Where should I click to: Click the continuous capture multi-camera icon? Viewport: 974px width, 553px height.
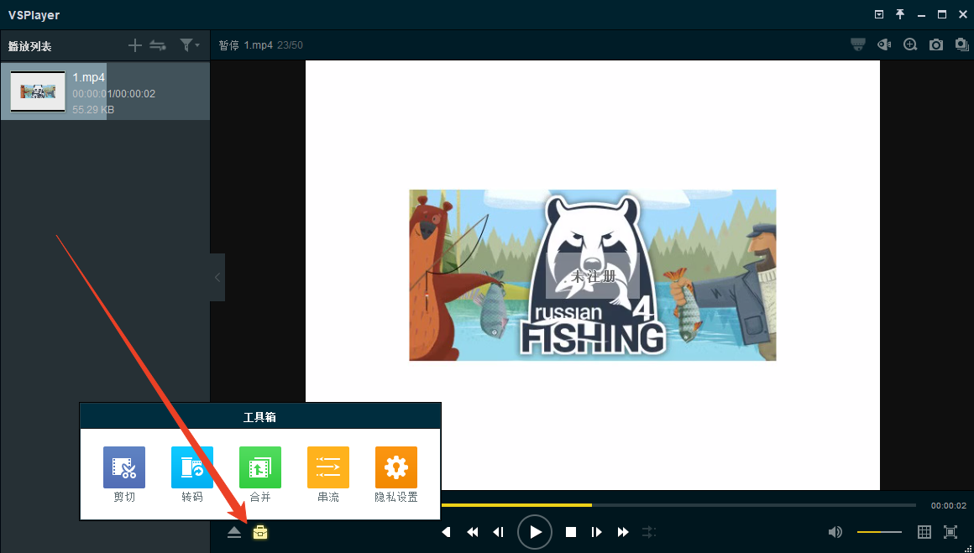tap(962, 45)
